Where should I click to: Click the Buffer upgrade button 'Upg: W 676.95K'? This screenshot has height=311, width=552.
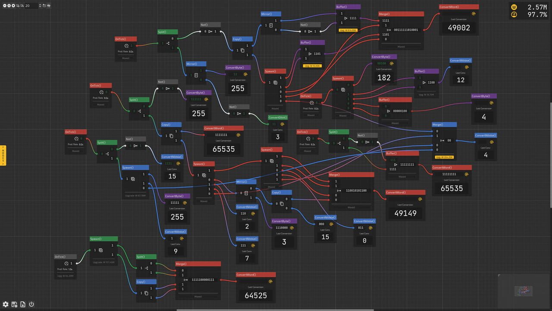point(348,30)
